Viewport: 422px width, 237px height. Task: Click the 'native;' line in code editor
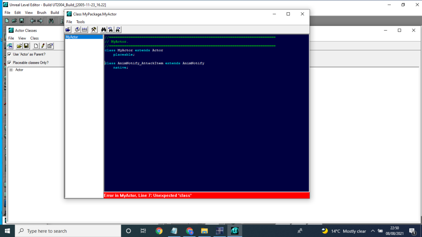tap(121, 67)
